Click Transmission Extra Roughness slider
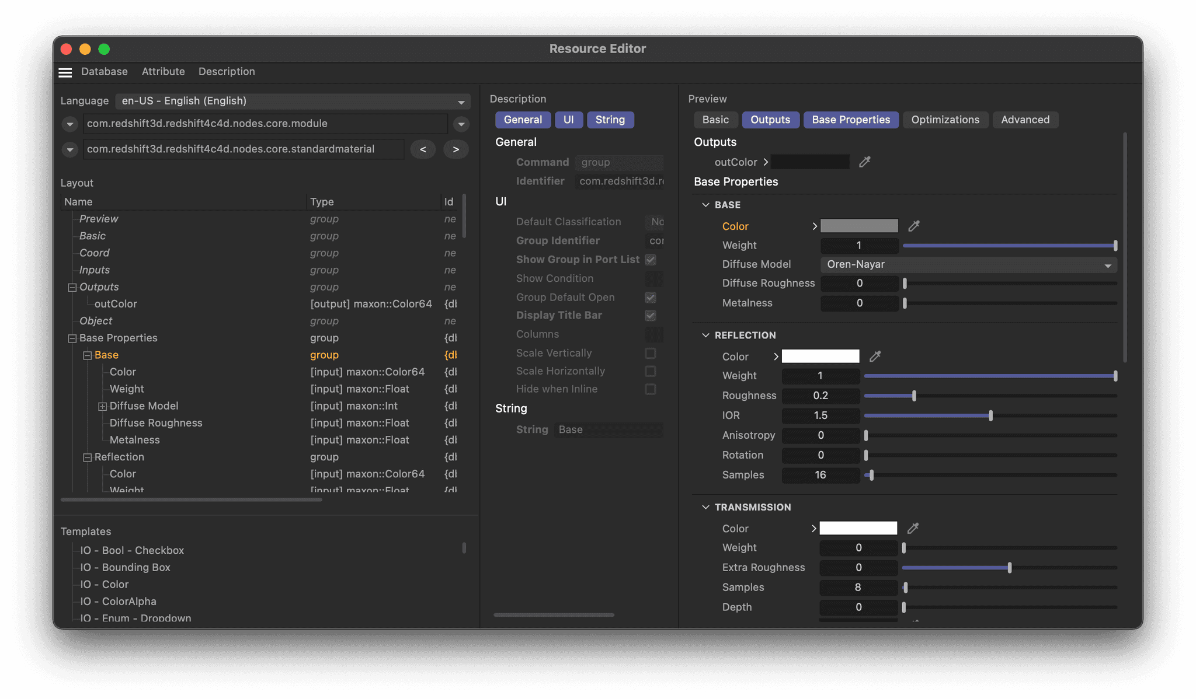The width and height of the screenshot is (1196, 699). pos(1009,568)
